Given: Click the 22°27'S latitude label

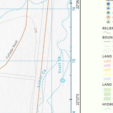Looking at the screenshot, I should point(78,99).
